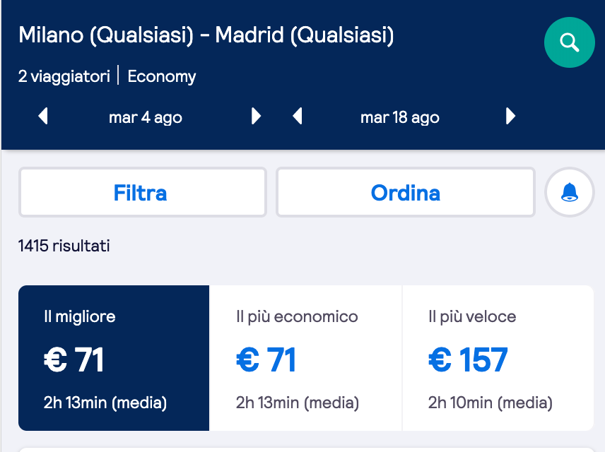Edit the Milano – Madrid route title

coord(206,35)
